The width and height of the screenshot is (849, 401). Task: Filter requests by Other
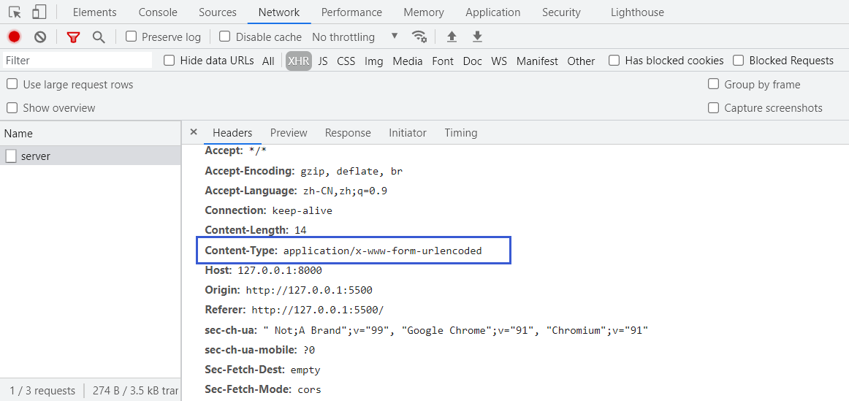(581, 61)
